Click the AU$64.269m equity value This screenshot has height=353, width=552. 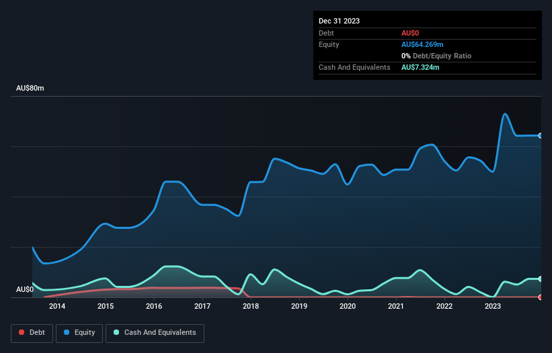pyautogui.click(x=422, y=44)
